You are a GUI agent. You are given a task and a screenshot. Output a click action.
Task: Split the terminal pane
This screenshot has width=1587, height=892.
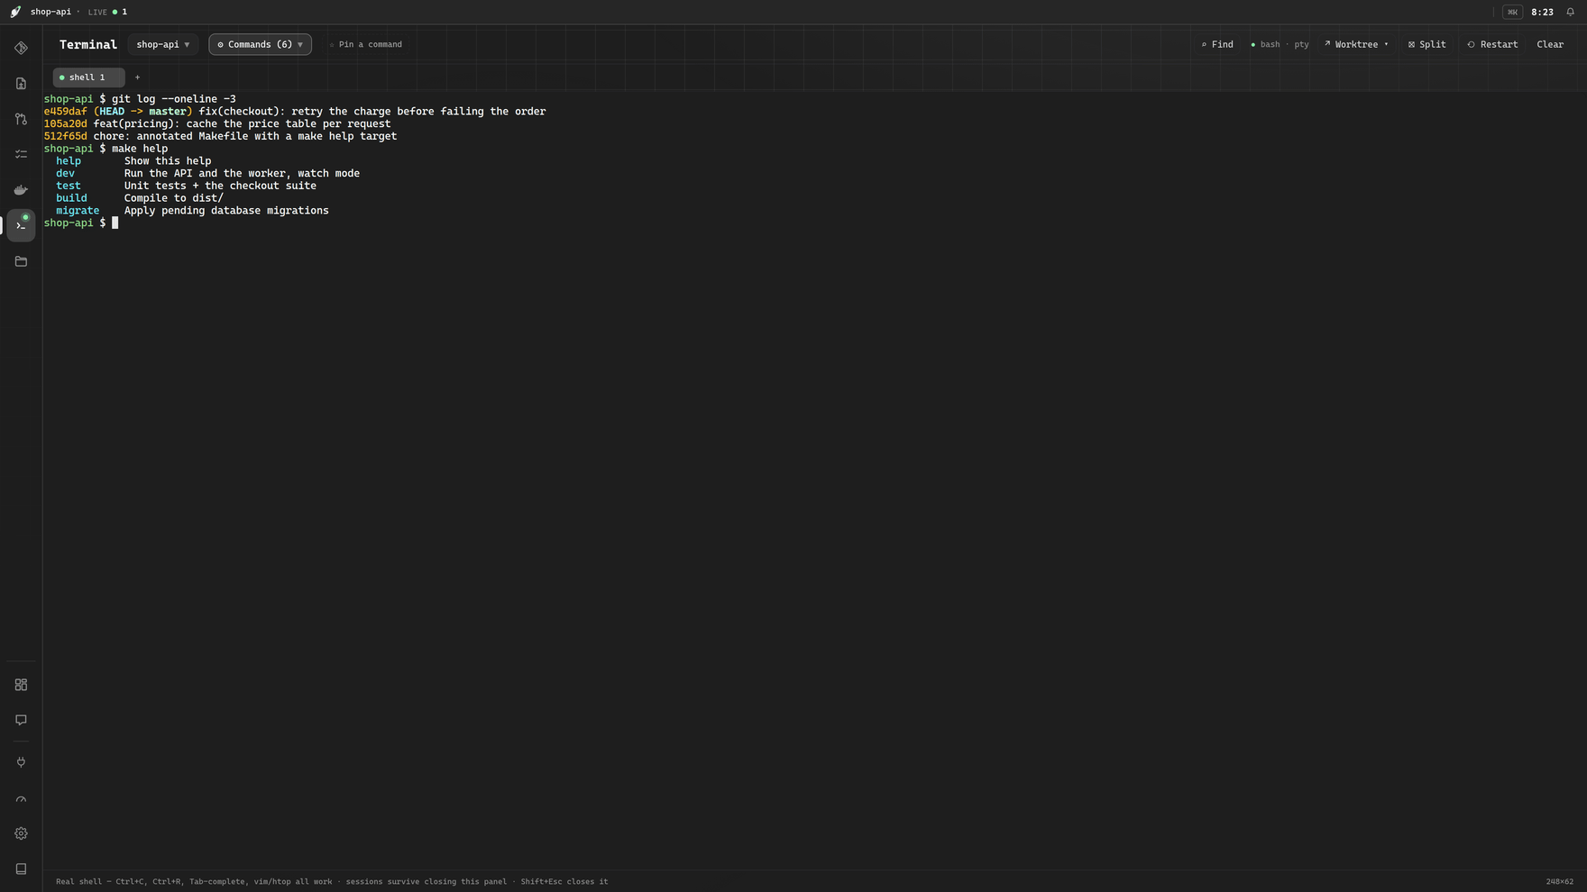(x=1426, y=44)
